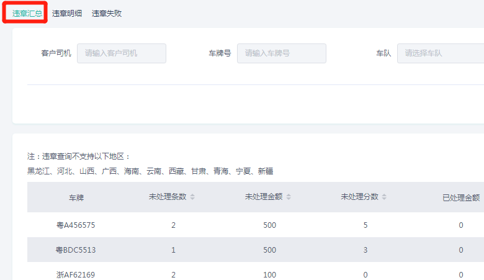Click 未处理金额 value 100
This screenshot has height=280, width=484.
pos(269,274)
